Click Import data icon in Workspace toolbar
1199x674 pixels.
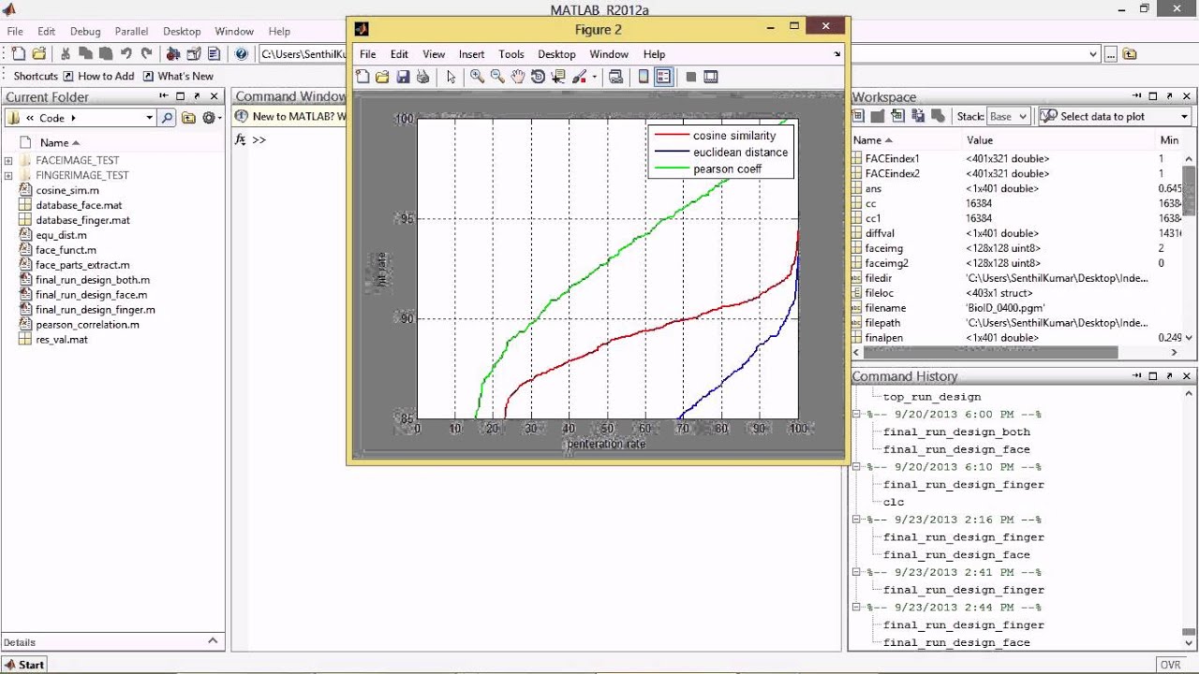[x=897, y=116]
